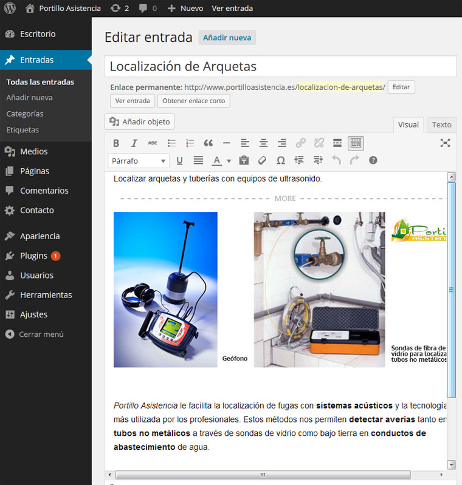Click the paste as text clipboard icon

244,161
